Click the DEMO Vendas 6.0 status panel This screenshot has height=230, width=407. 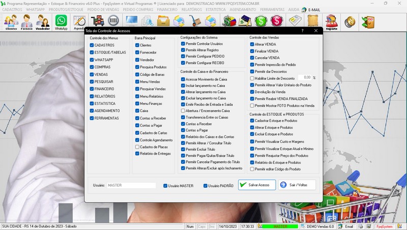[317, 226]
